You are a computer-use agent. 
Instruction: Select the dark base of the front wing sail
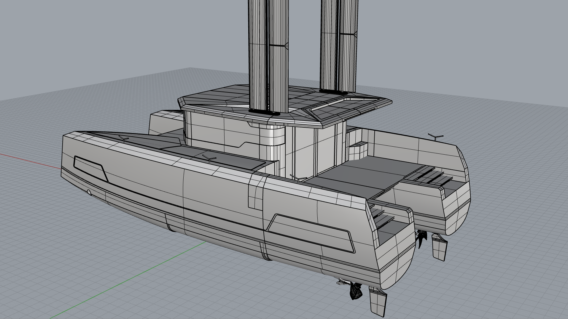(264, 112)
